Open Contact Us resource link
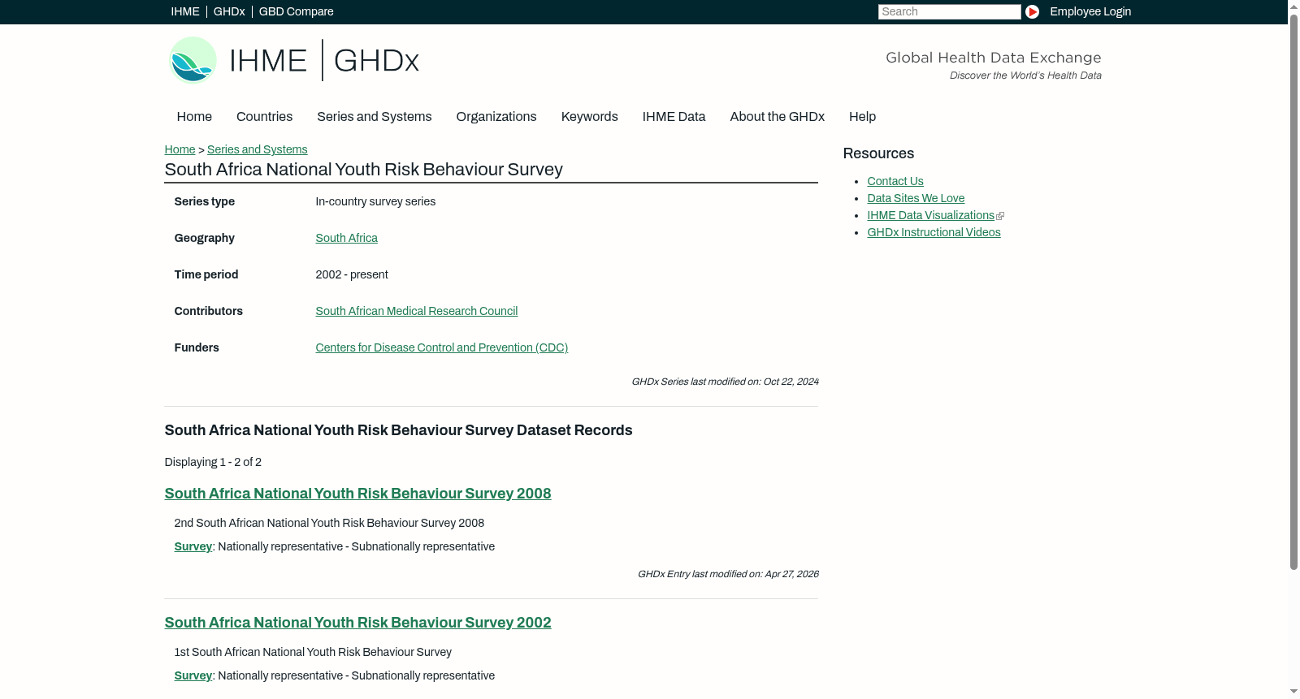 coord(895,181)
